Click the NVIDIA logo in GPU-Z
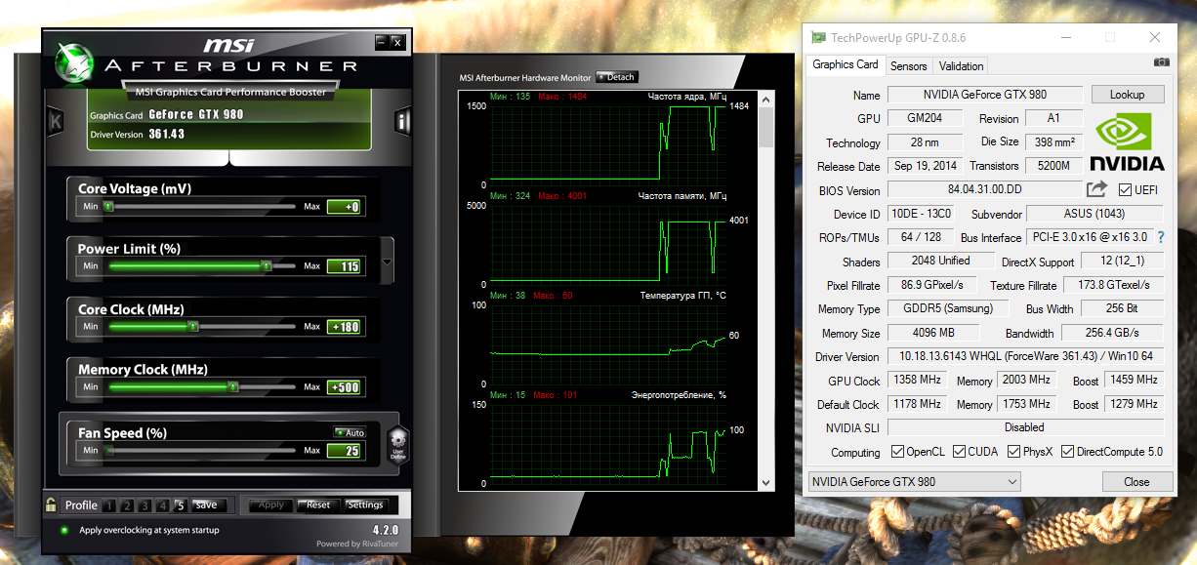1197x565 pixels. click(1127, 142)
